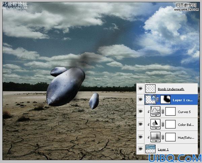202x163 pixels.
Task: Click the Color Balance adjustment icon
Action: pyautogui.click(x=155, y=124)
